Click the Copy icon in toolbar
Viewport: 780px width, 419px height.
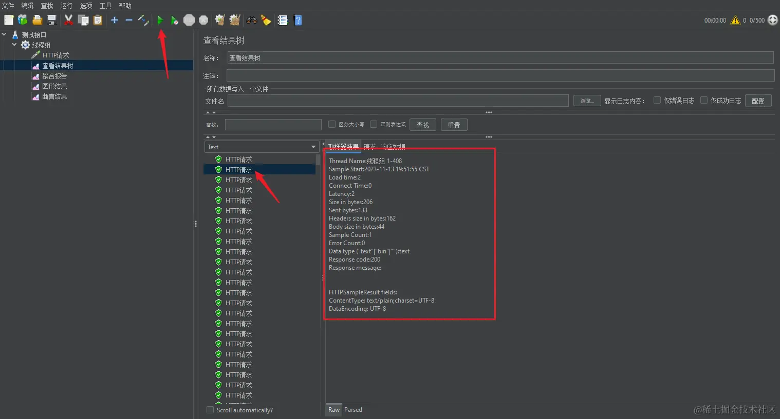coord(83,20)
